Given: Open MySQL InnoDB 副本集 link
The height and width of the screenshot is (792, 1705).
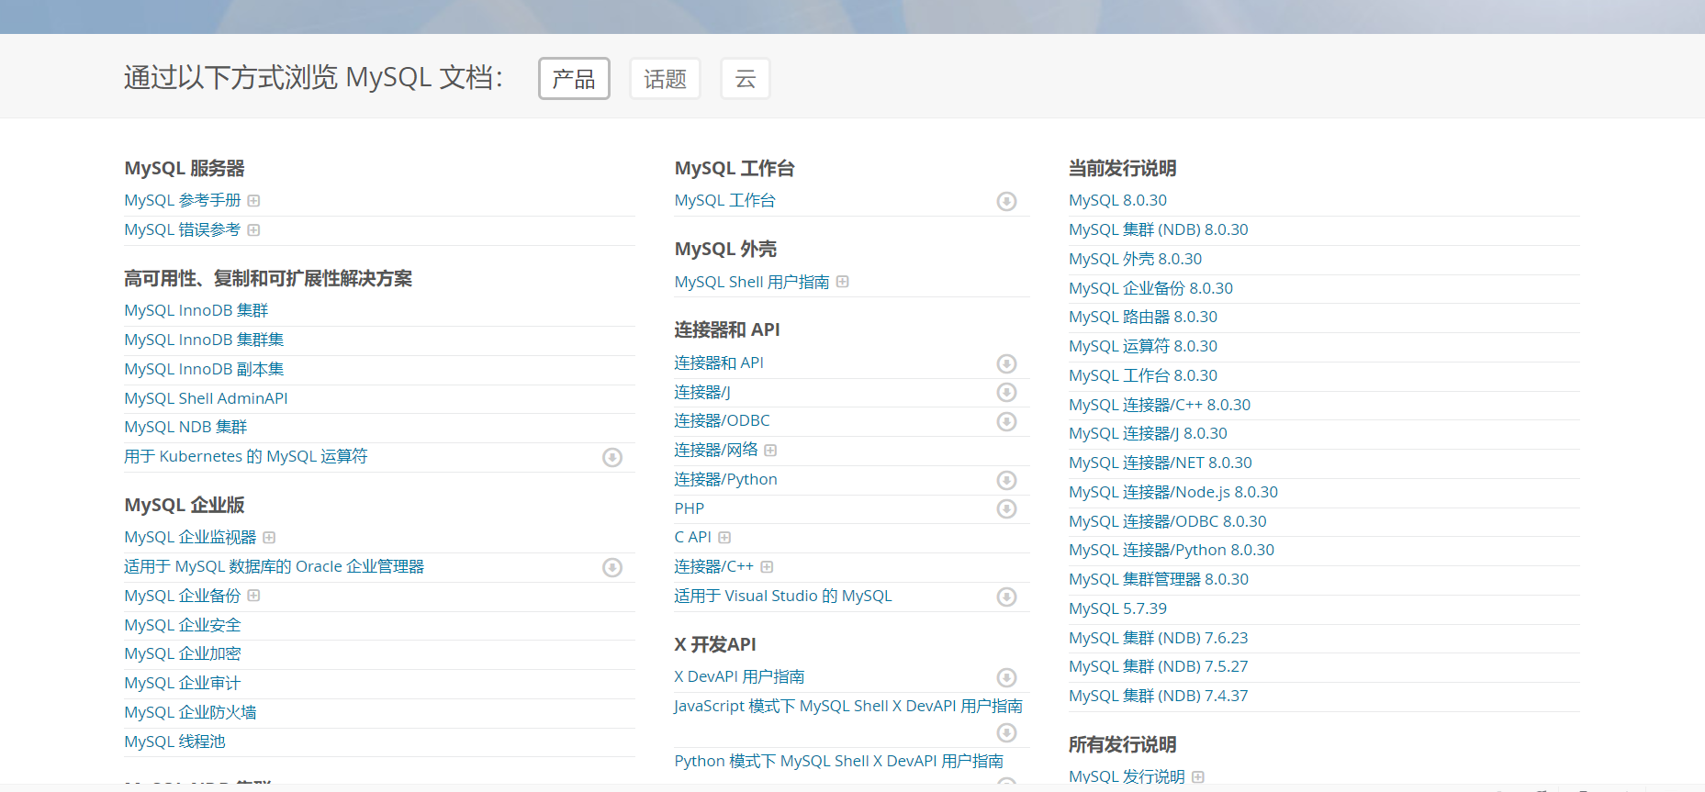Looking at the screenshot, I should (x=204, y=369).
